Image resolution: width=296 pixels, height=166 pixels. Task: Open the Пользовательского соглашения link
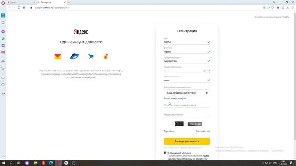coord(185,156)
